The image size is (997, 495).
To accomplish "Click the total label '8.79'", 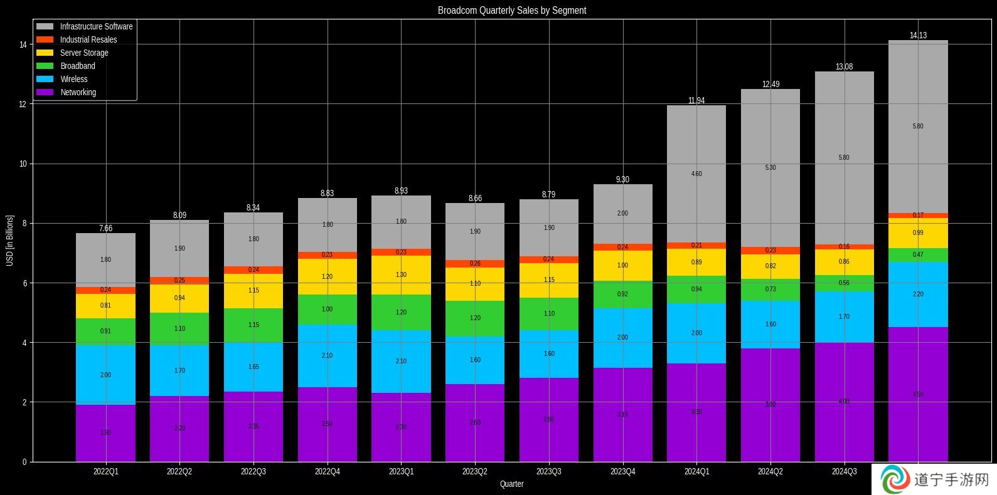I will click(549, 194).
